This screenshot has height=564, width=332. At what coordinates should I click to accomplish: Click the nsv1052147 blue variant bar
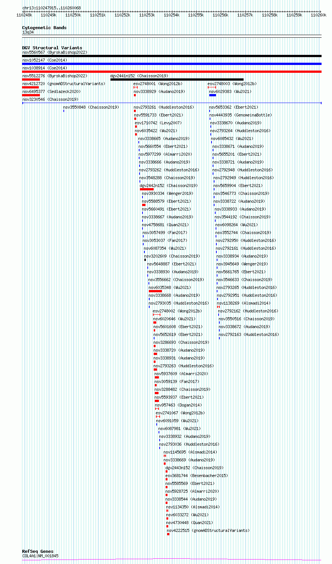coord(172,64)
